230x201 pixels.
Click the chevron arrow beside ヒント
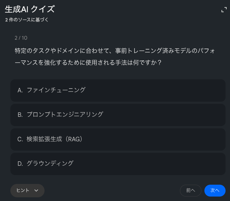pos(36,191)
